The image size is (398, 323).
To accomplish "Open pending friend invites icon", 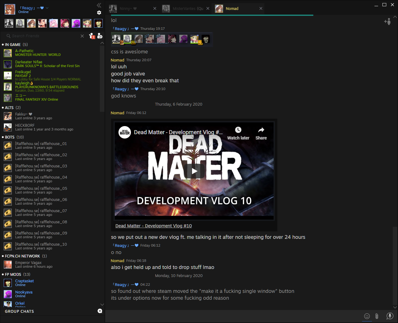I will pyautogui.click(x=92, y=36).
